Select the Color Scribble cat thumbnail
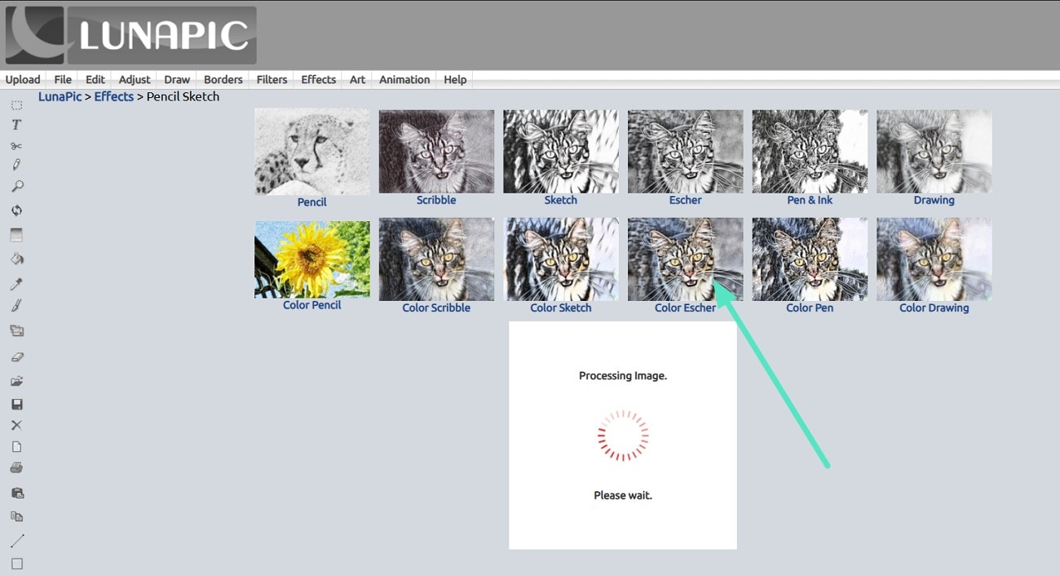This screenshot has width=1060, height=576. [436, 259]
